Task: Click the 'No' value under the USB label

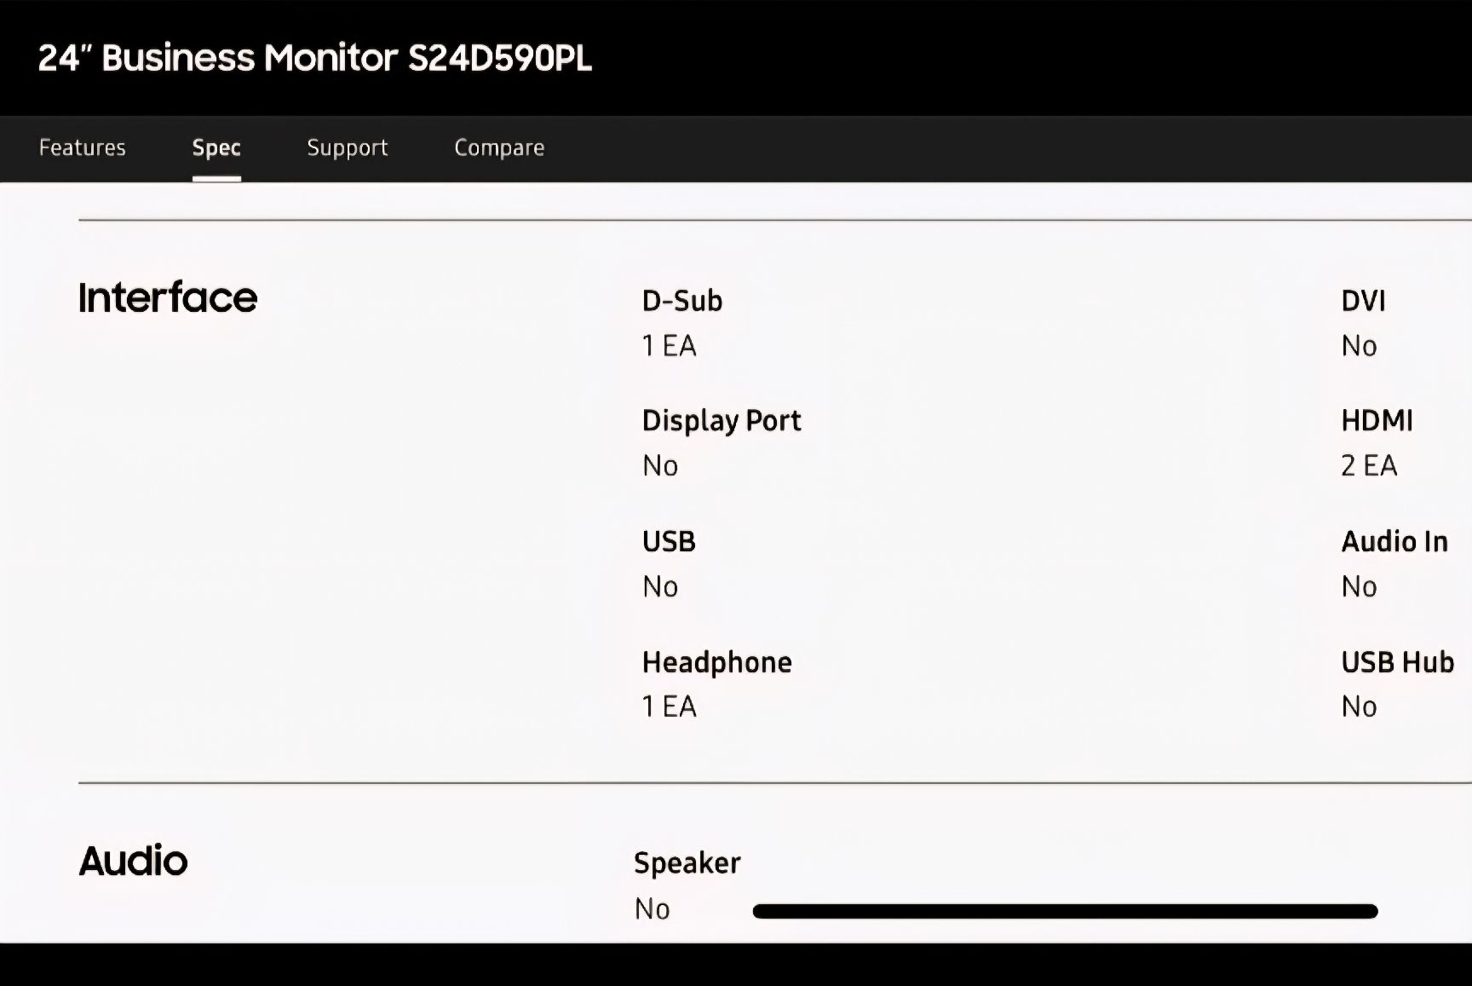Action: pos(660,587)
